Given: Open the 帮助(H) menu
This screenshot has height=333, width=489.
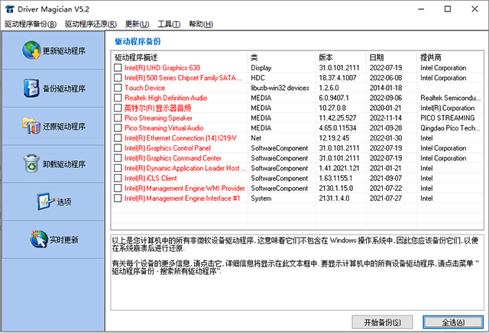Looking at the screenshot, I should coord(201,24).
